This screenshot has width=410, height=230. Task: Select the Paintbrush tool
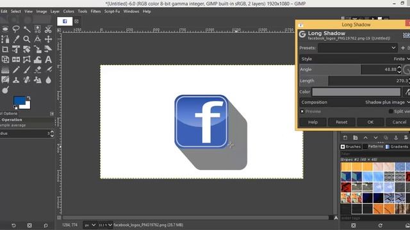tap(27, 70)
